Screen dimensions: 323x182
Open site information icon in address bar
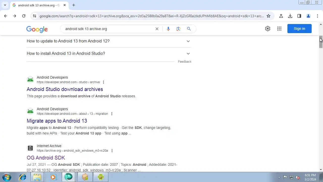point(35,16)
